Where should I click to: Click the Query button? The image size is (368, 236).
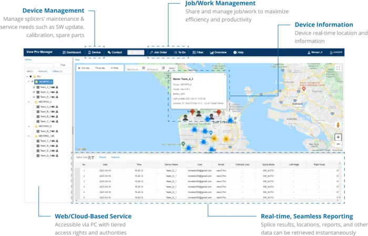pyautogui.click(x=171, y=68)
